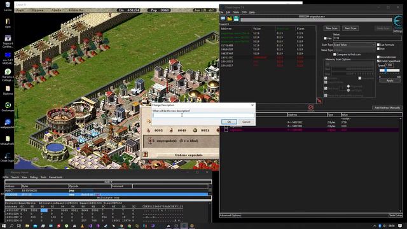The width and height of the screenshot is (407, 229).
Task: Click Add Address Manually button
Action: 387,108
